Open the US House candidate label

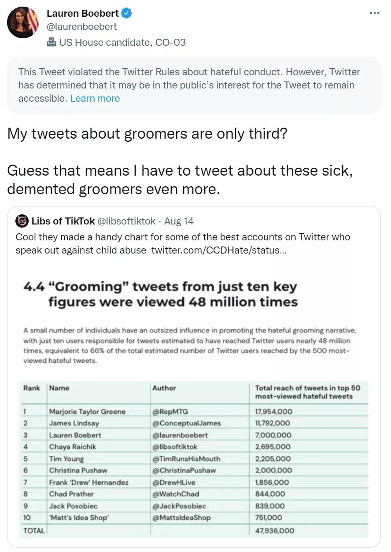[x=122, y=42]
